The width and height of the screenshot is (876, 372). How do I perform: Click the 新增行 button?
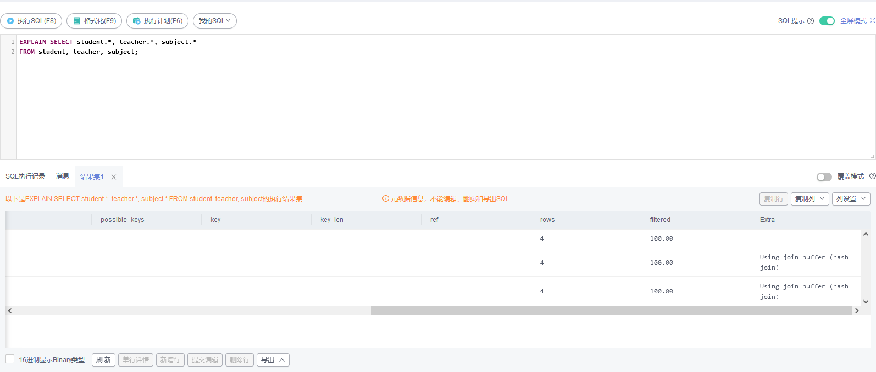click(x=170, y=360)
